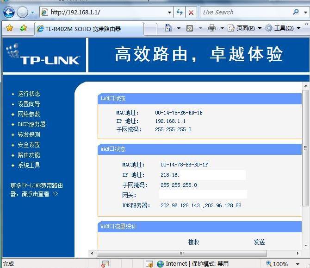
Task: Click WAN IP value 218.16.
Action: pos(170,175)
